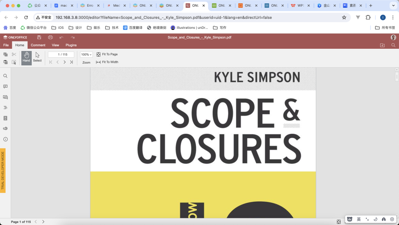The width and height of the screenshot is (399, 225).
Task: Open the 设计 bookmarks folder
Action: (x=75, y=28)
